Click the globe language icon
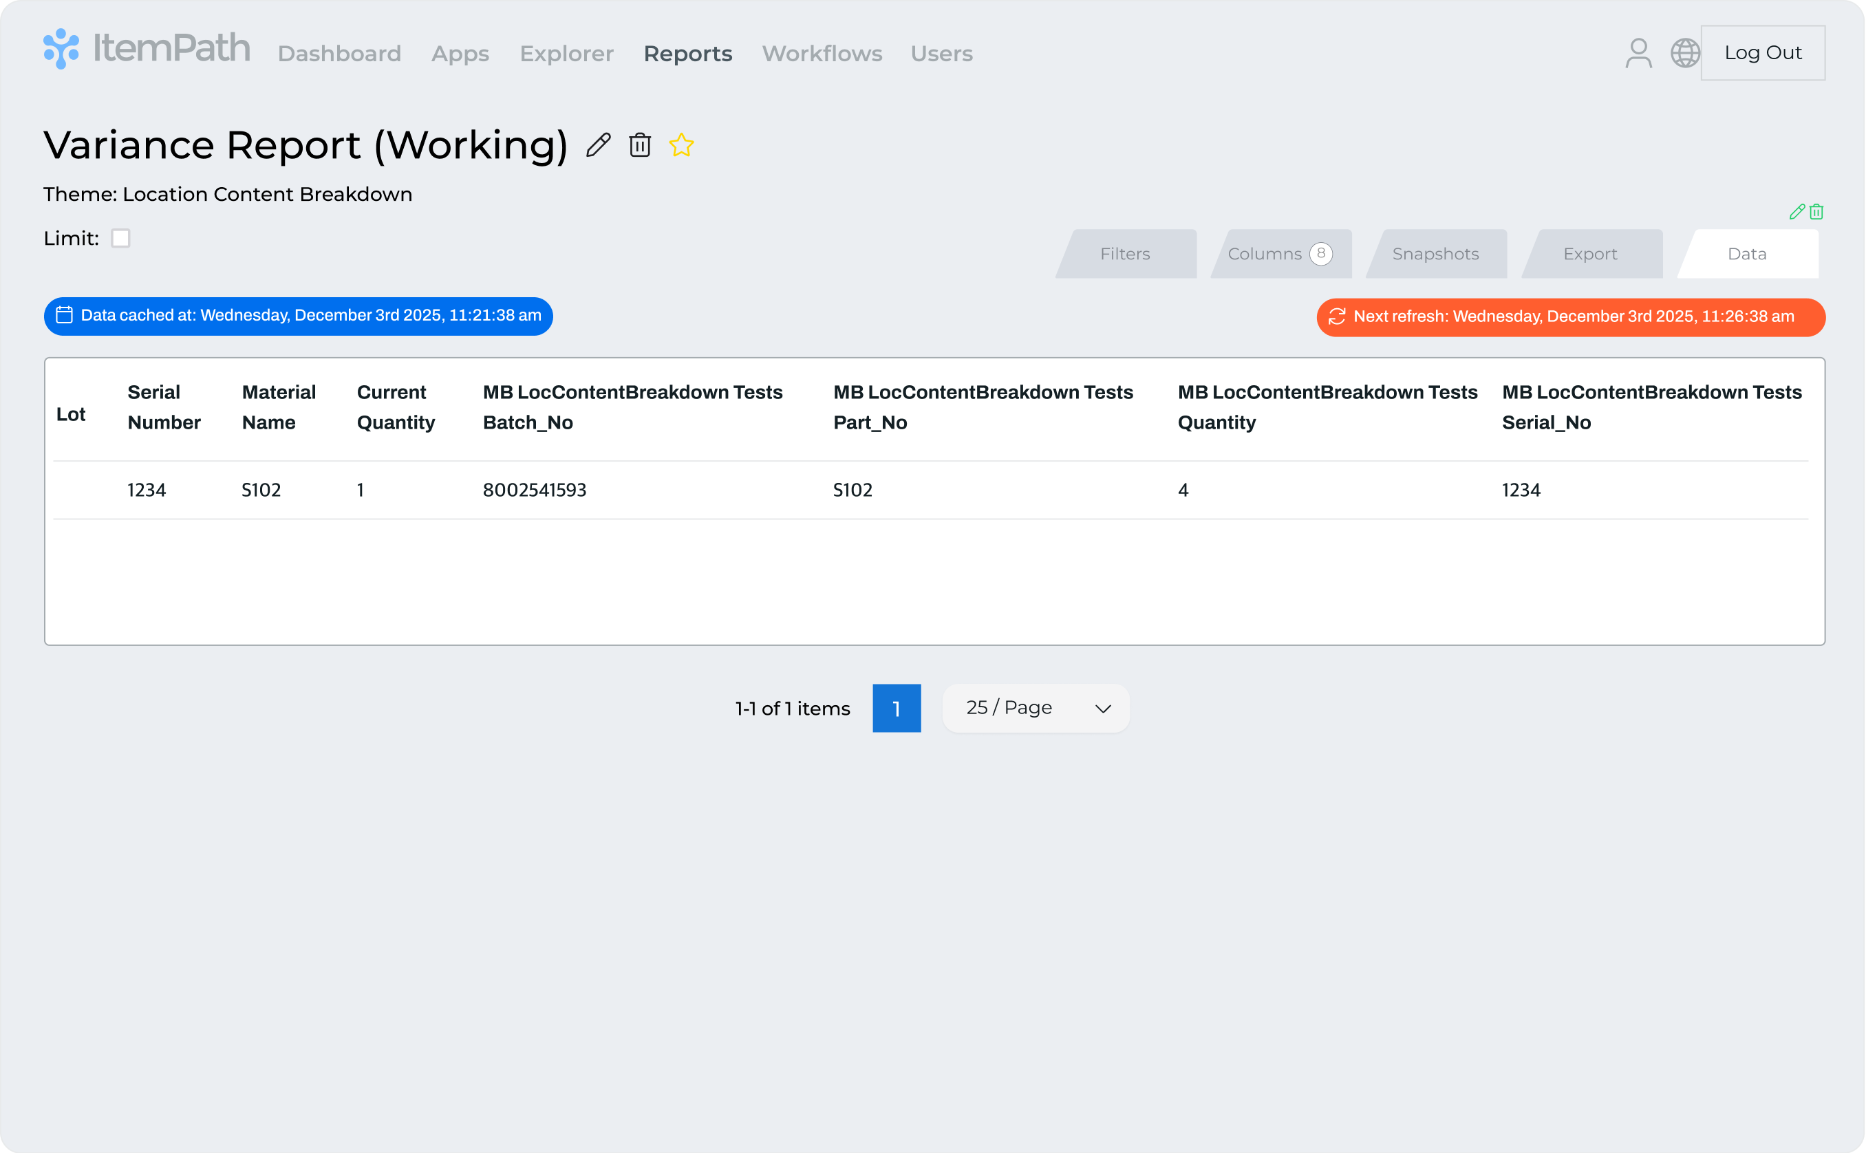The image size is (1866, 1153). coord(1684,54)
